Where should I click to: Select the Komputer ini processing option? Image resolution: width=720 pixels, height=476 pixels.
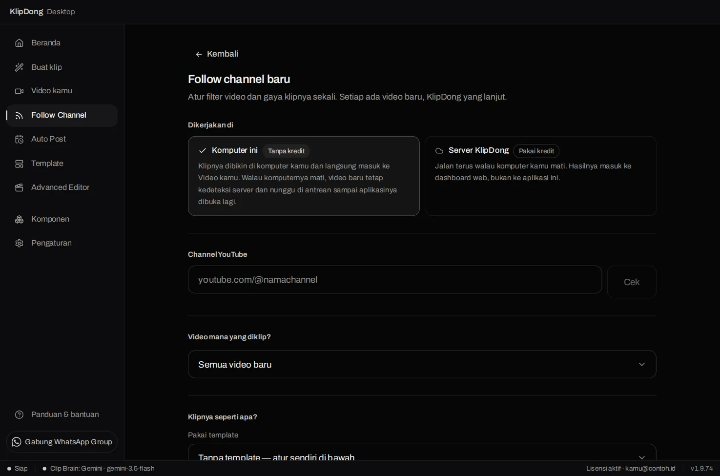[304, 176]
